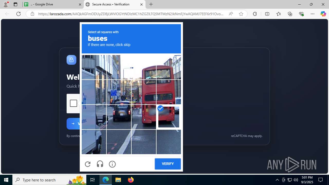Open the Extensions puzzle icon
This screenshot has width=329, height=185.
(x=255, y=14)
